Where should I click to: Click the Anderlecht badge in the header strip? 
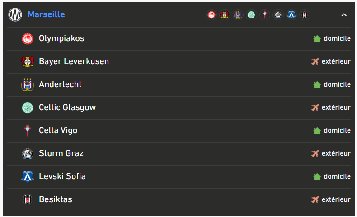click(x=238, y=15)
